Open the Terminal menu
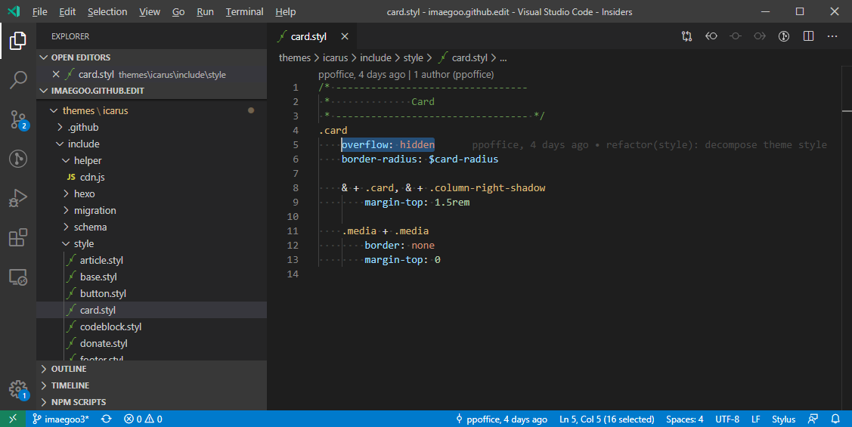This screenshot has height=427, width=852. (x=244, y=11)
